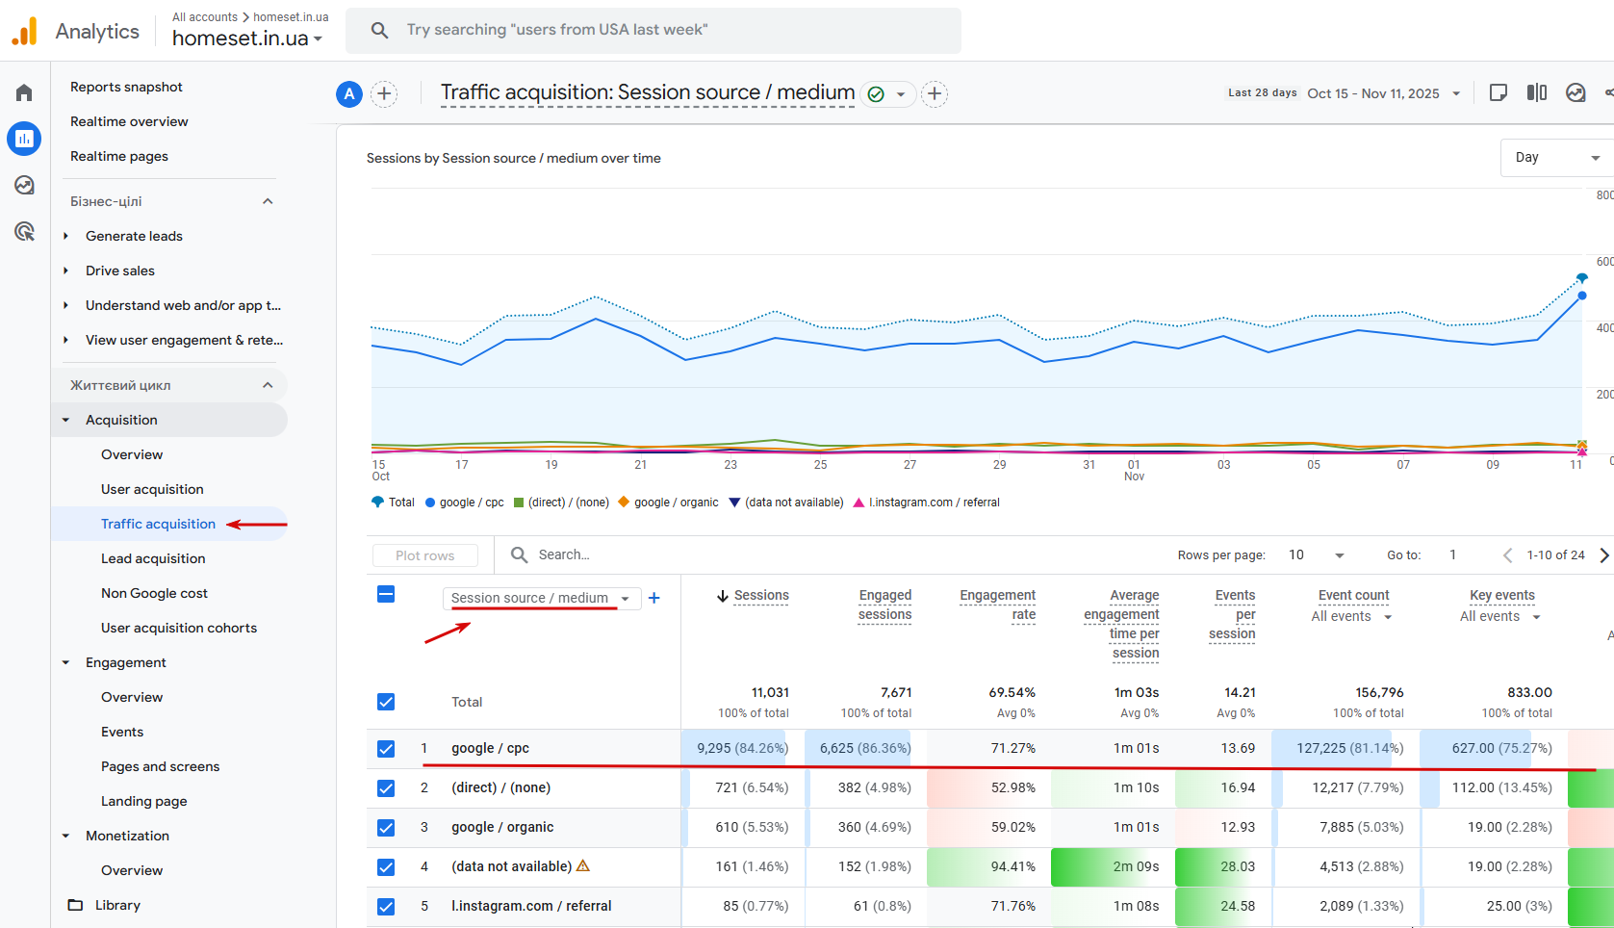The height and width of the screenshot is (928, 1614).
Task: Click the table search magnifier icon
Action: coord(520,554)
